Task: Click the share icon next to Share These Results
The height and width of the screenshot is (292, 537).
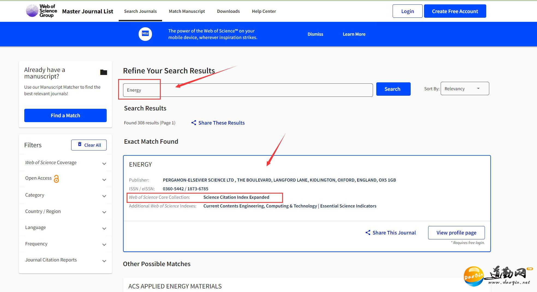Action: coord(194,123)
